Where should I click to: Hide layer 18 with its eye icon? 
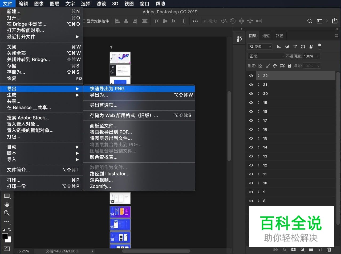(x=251, y=111)
